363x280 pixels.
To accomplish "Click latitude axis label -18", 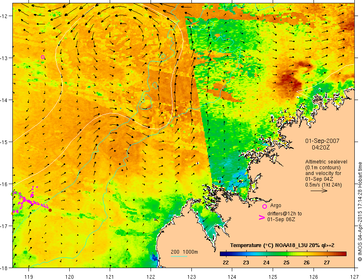I will click(x=5, y=268).
